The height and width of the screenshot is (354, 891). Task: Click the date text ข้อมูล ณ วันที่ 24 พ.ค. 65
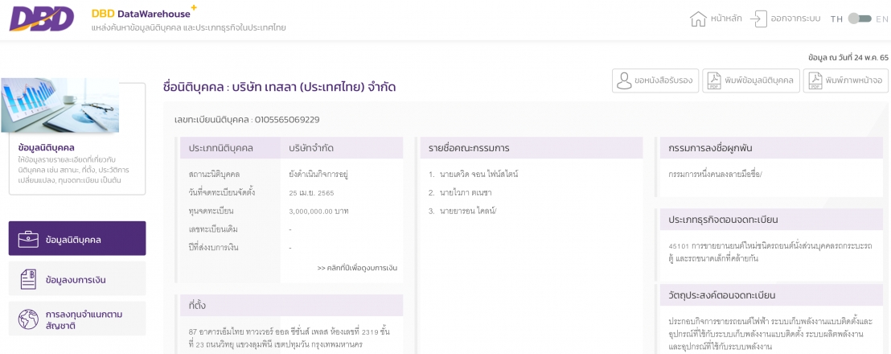(848, 57)
